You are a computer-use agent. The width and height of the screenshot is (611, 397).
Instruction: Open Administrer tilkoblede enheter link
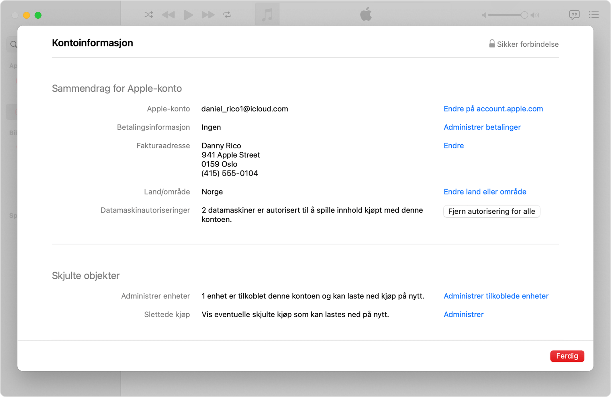pyautogui.click(x=496, y=296)
